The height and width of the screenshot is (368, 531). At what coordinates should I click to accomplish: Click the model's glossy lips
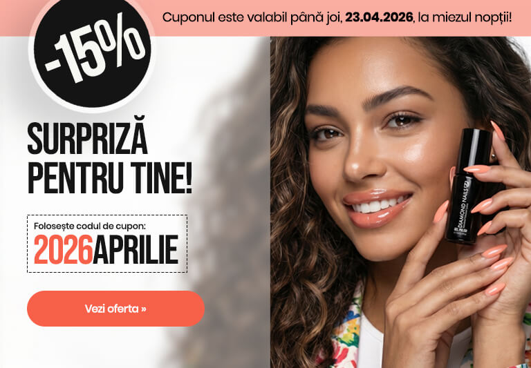point(377,206)
